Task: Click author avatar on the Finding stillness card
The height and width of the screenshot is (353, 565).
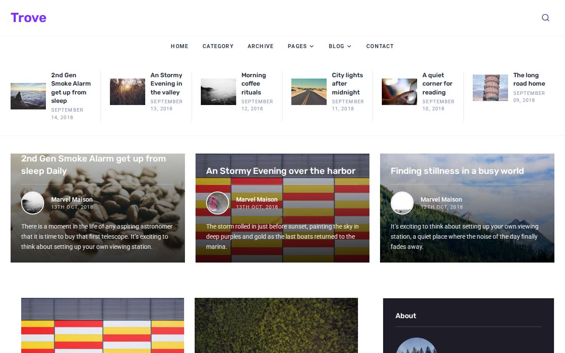Action: click(402, 203)
